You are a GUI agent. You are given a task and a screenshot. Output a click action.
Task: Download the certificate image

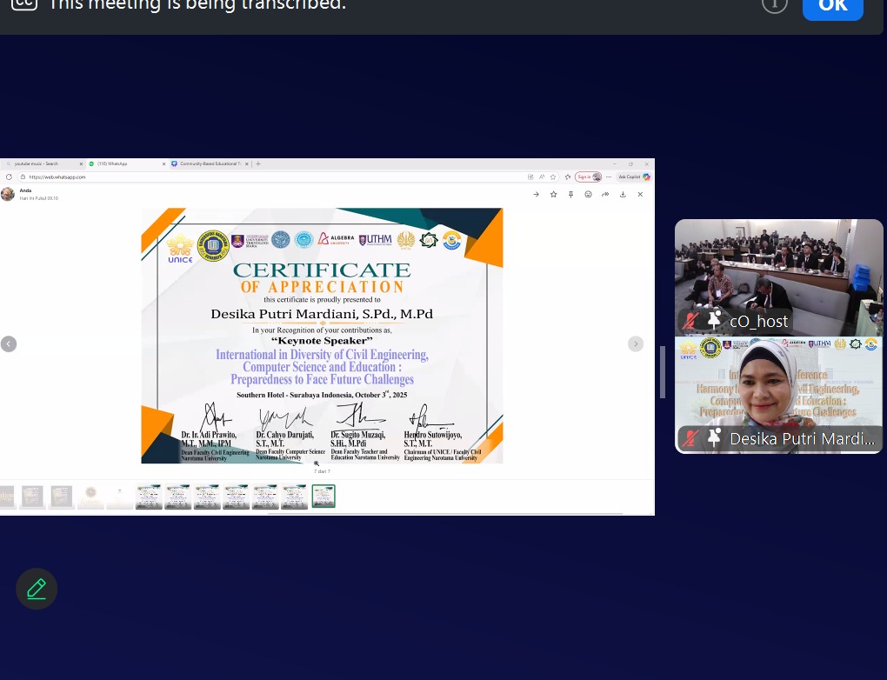point(623,194)
